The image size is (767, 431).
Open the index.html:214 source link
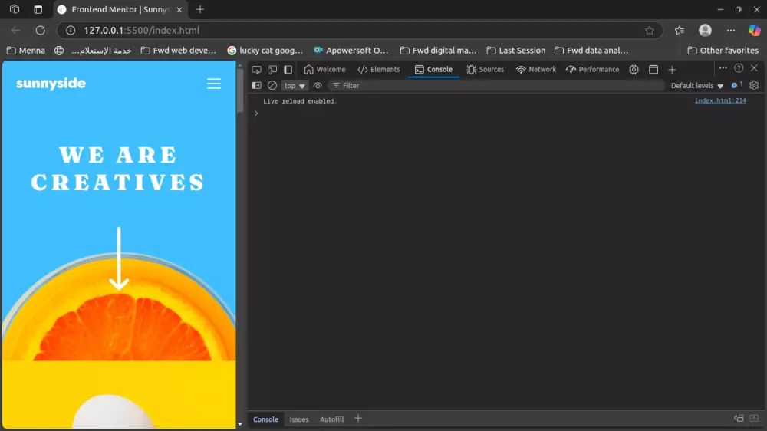click(x=720, y=100)
